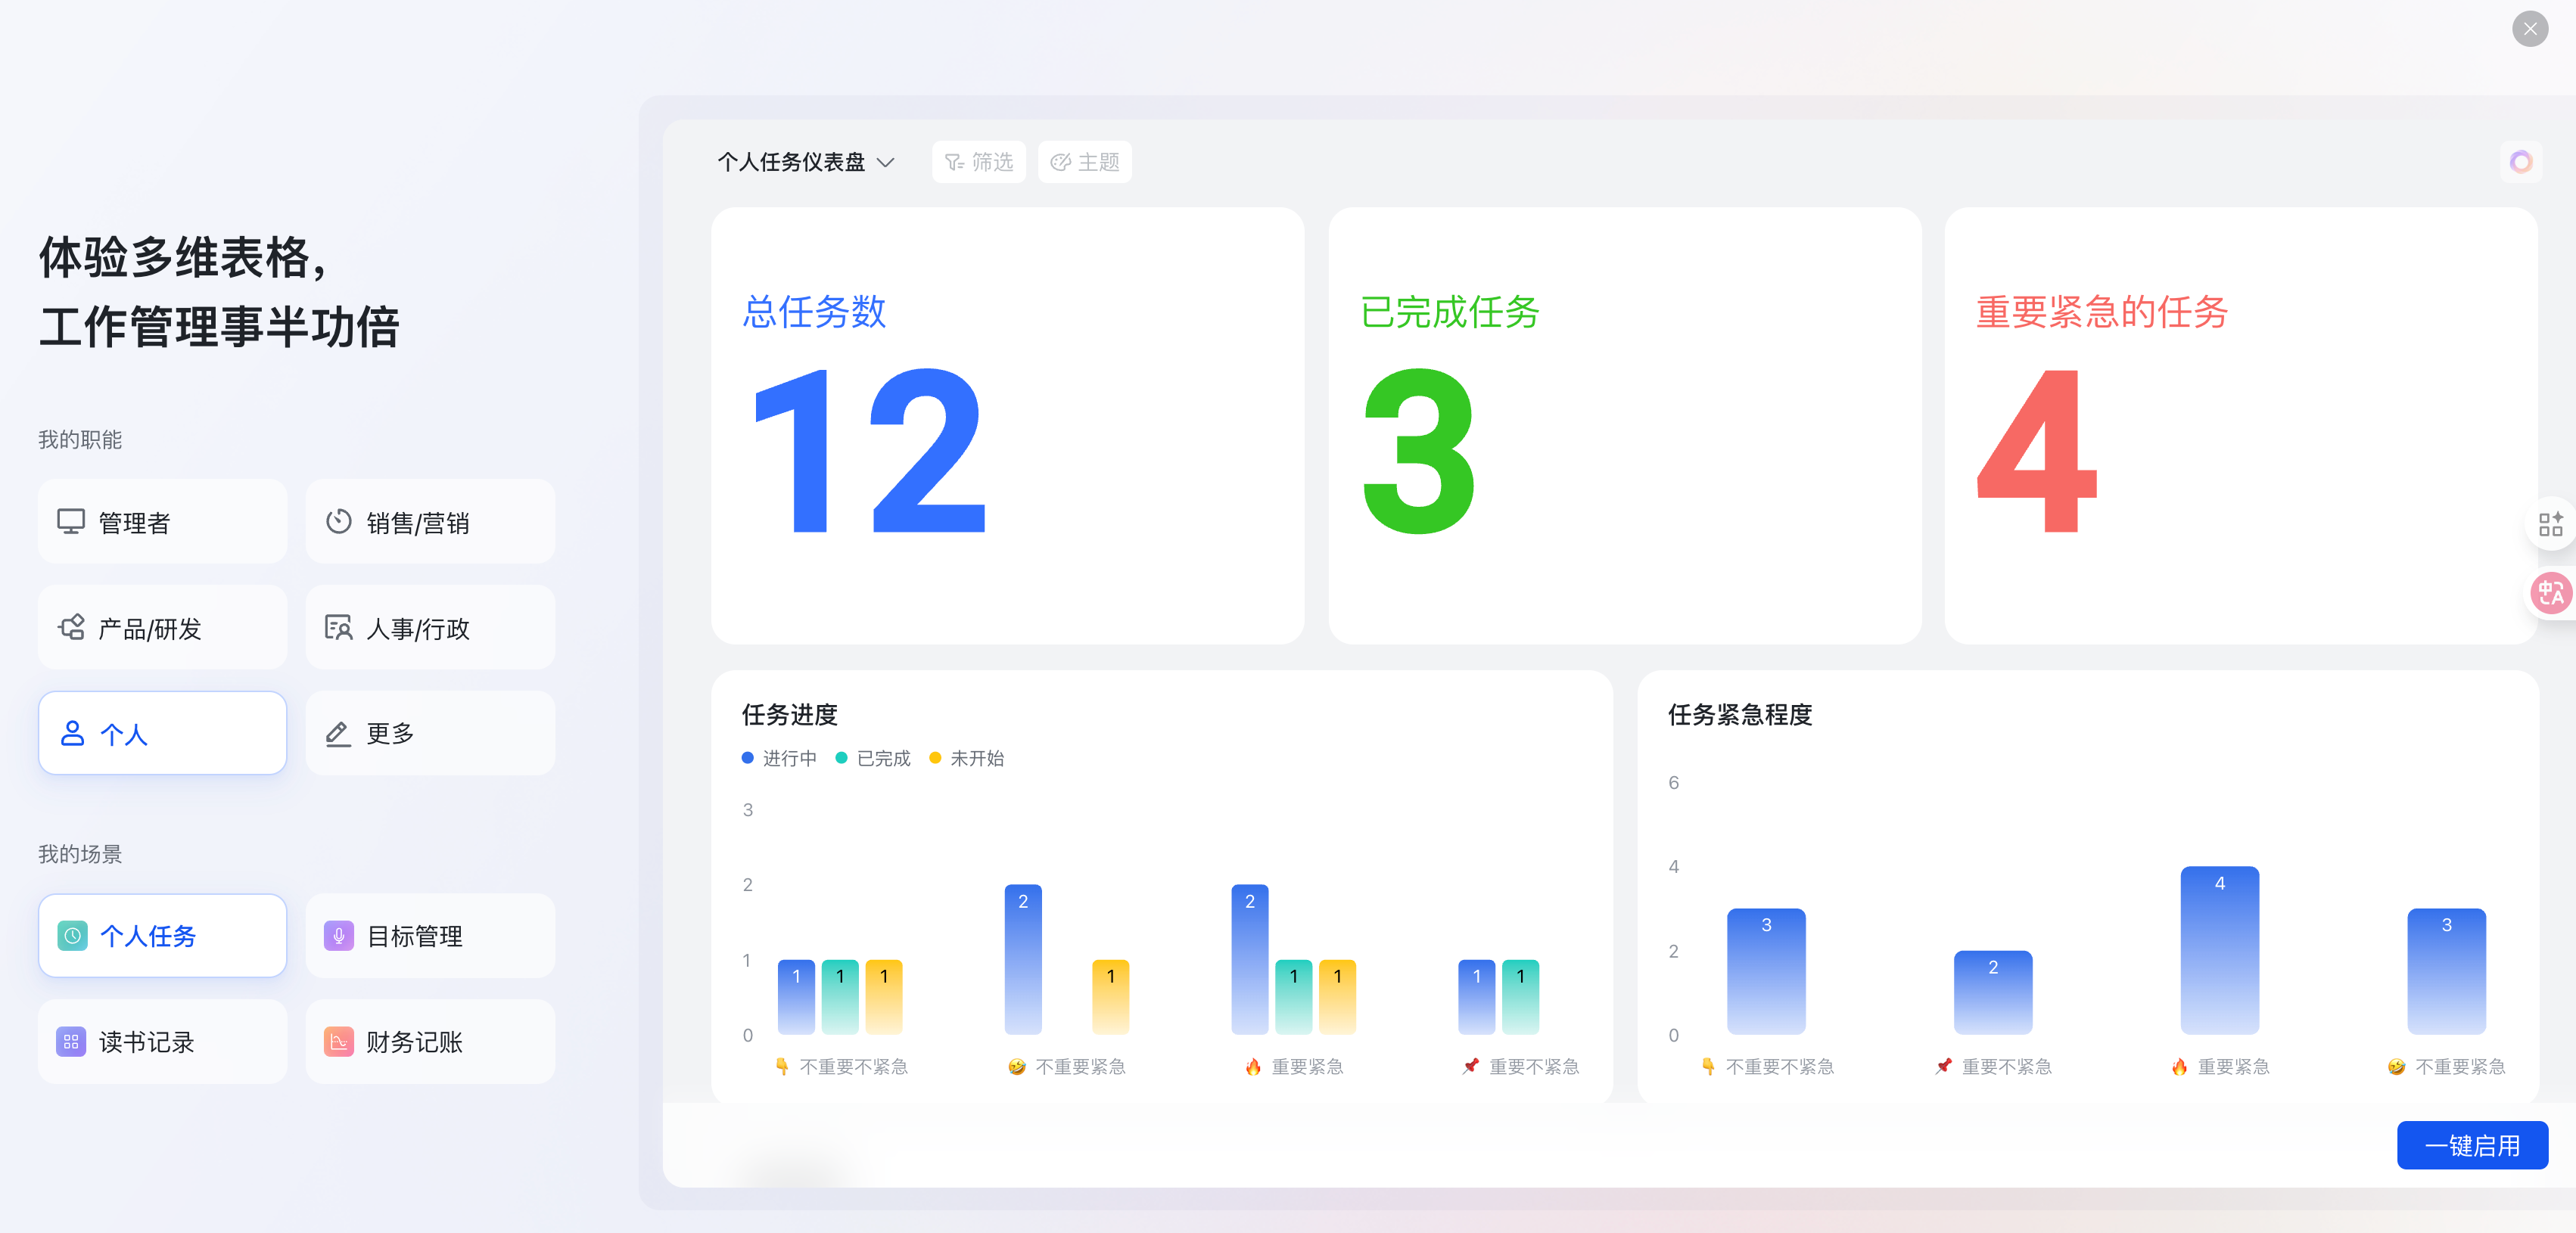Click the 产品/研发 shapes icon

coord(71,628)
